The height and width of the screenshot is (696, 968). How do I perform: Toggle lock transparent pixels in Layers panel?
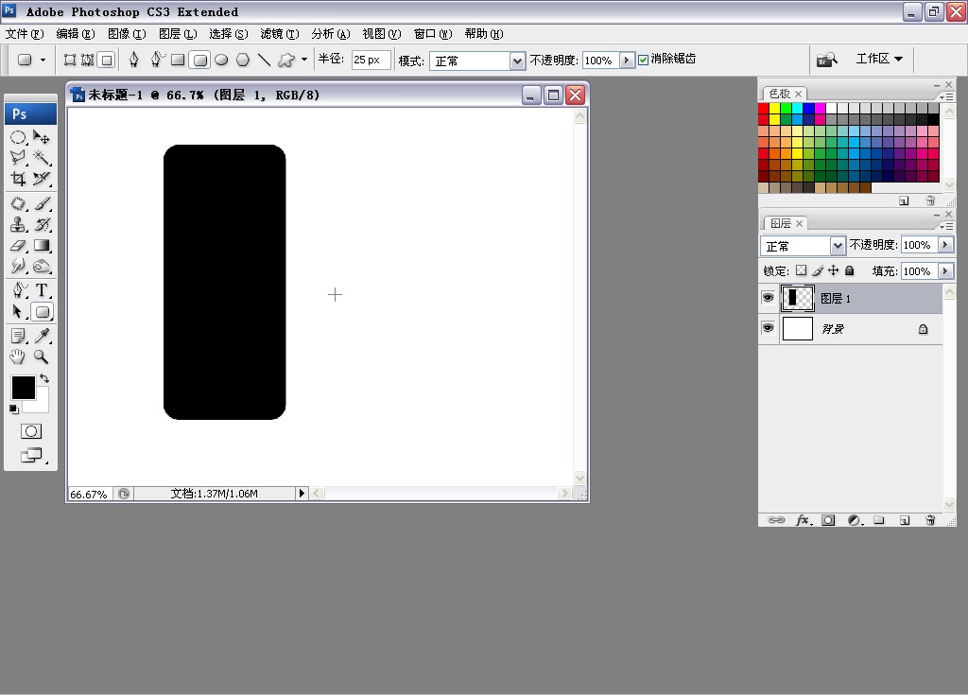[802, 270]
